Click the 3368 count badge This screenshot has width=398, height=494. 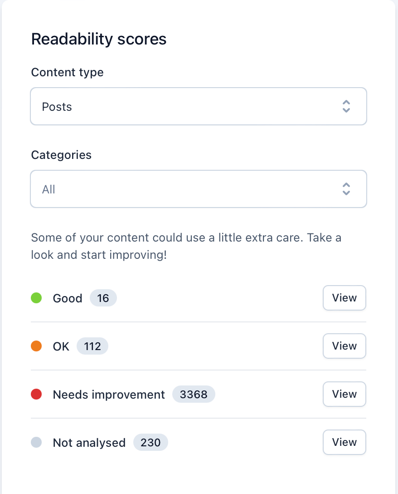[194, 395]
